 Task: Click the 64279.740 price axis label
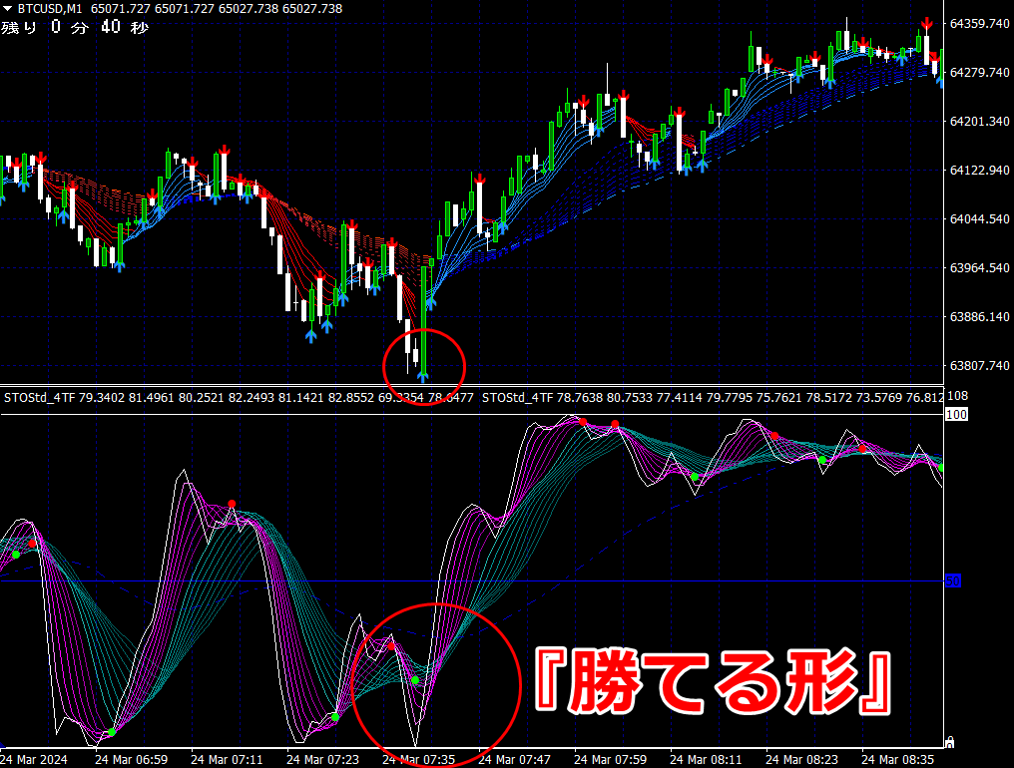pyautogui.click(x=979, y=72)
